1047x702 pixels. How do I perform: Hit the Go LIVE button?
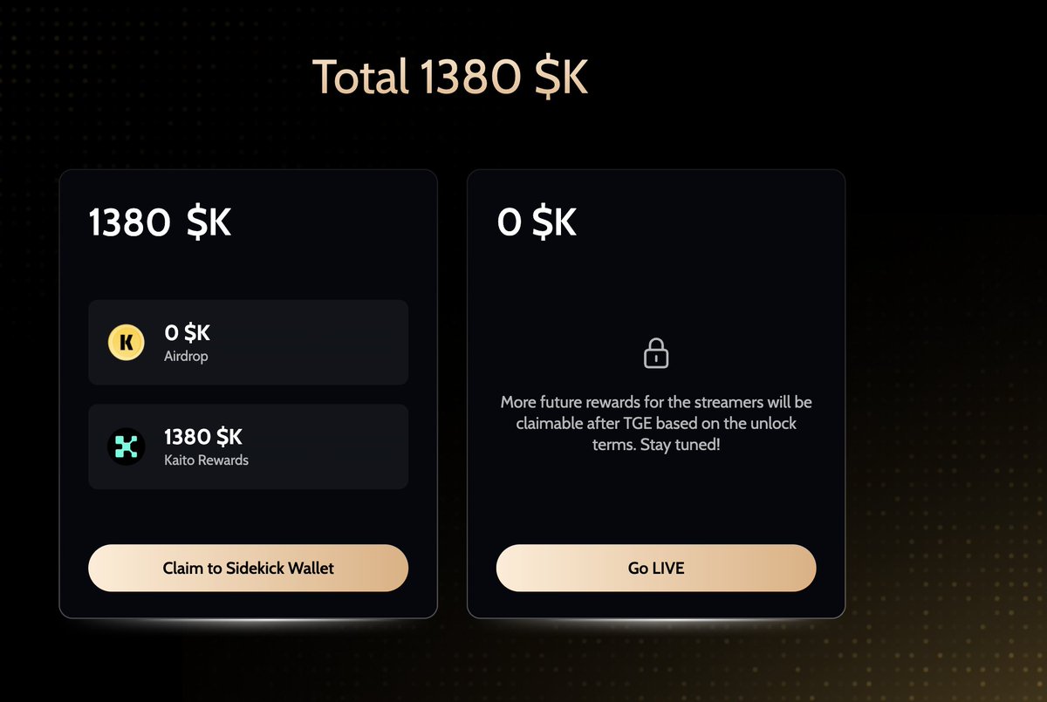pyautogui.click(x=656, y=568)
